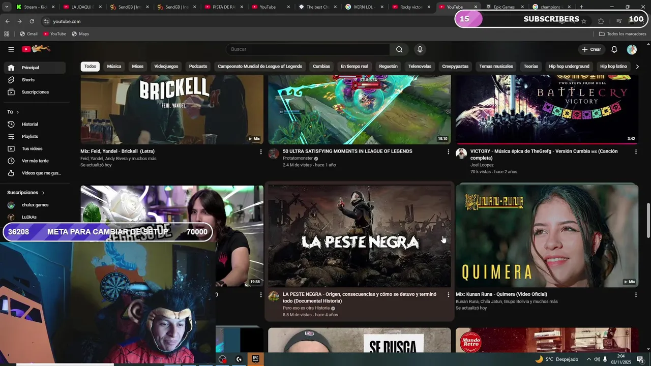
Task: Open options for 50 Ultra Satisfying Moments video
Action: [x=448, y=152]
